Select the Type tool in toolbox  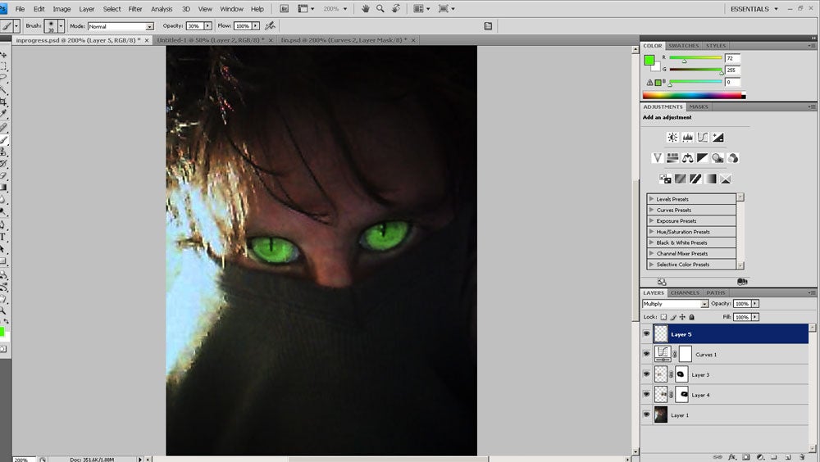coord(3,237)
